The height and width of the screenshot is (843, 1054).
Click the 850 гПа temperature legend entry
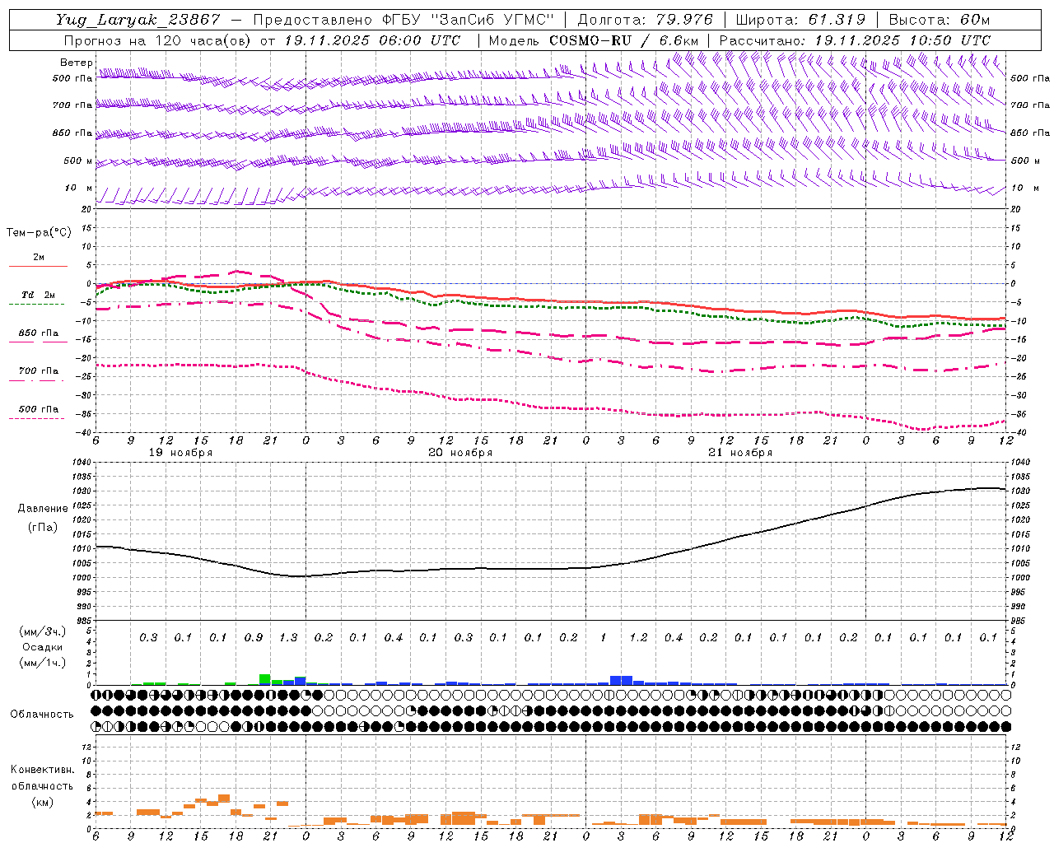click(38, 333)
